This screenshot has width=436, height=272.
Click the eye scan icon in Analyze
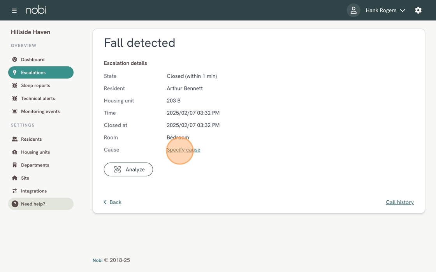pos(118,170)
